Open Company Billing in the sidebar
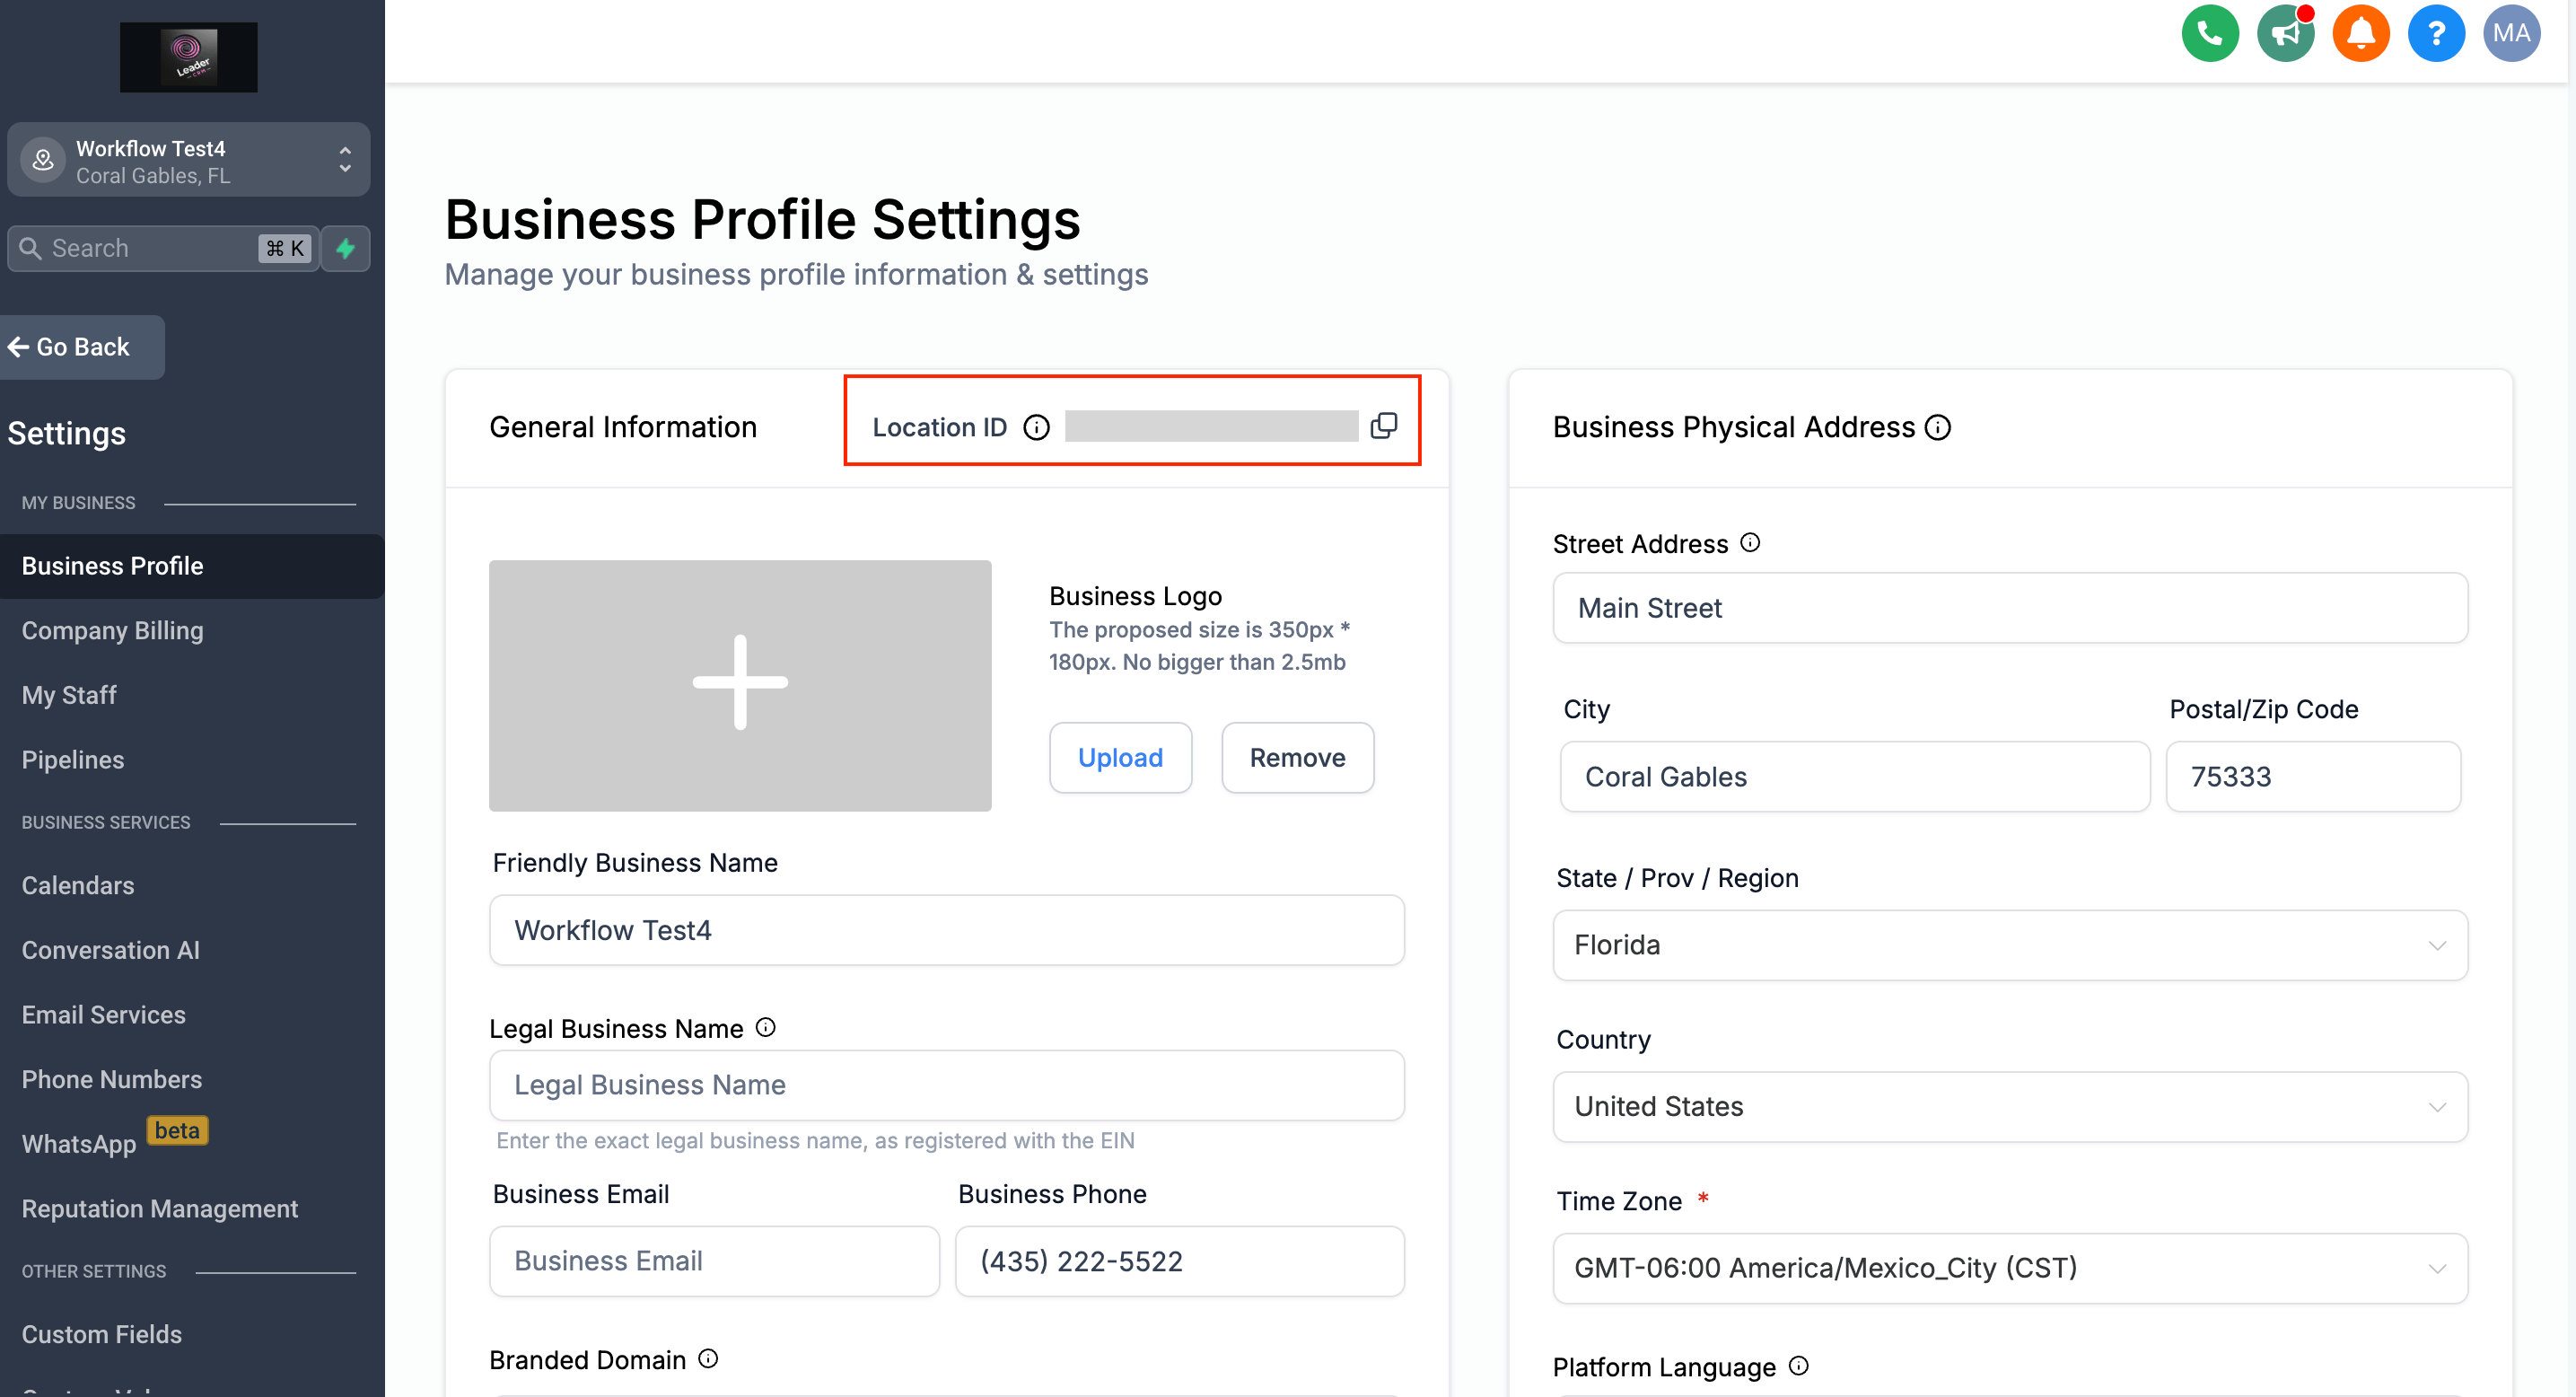 [113, 630]
